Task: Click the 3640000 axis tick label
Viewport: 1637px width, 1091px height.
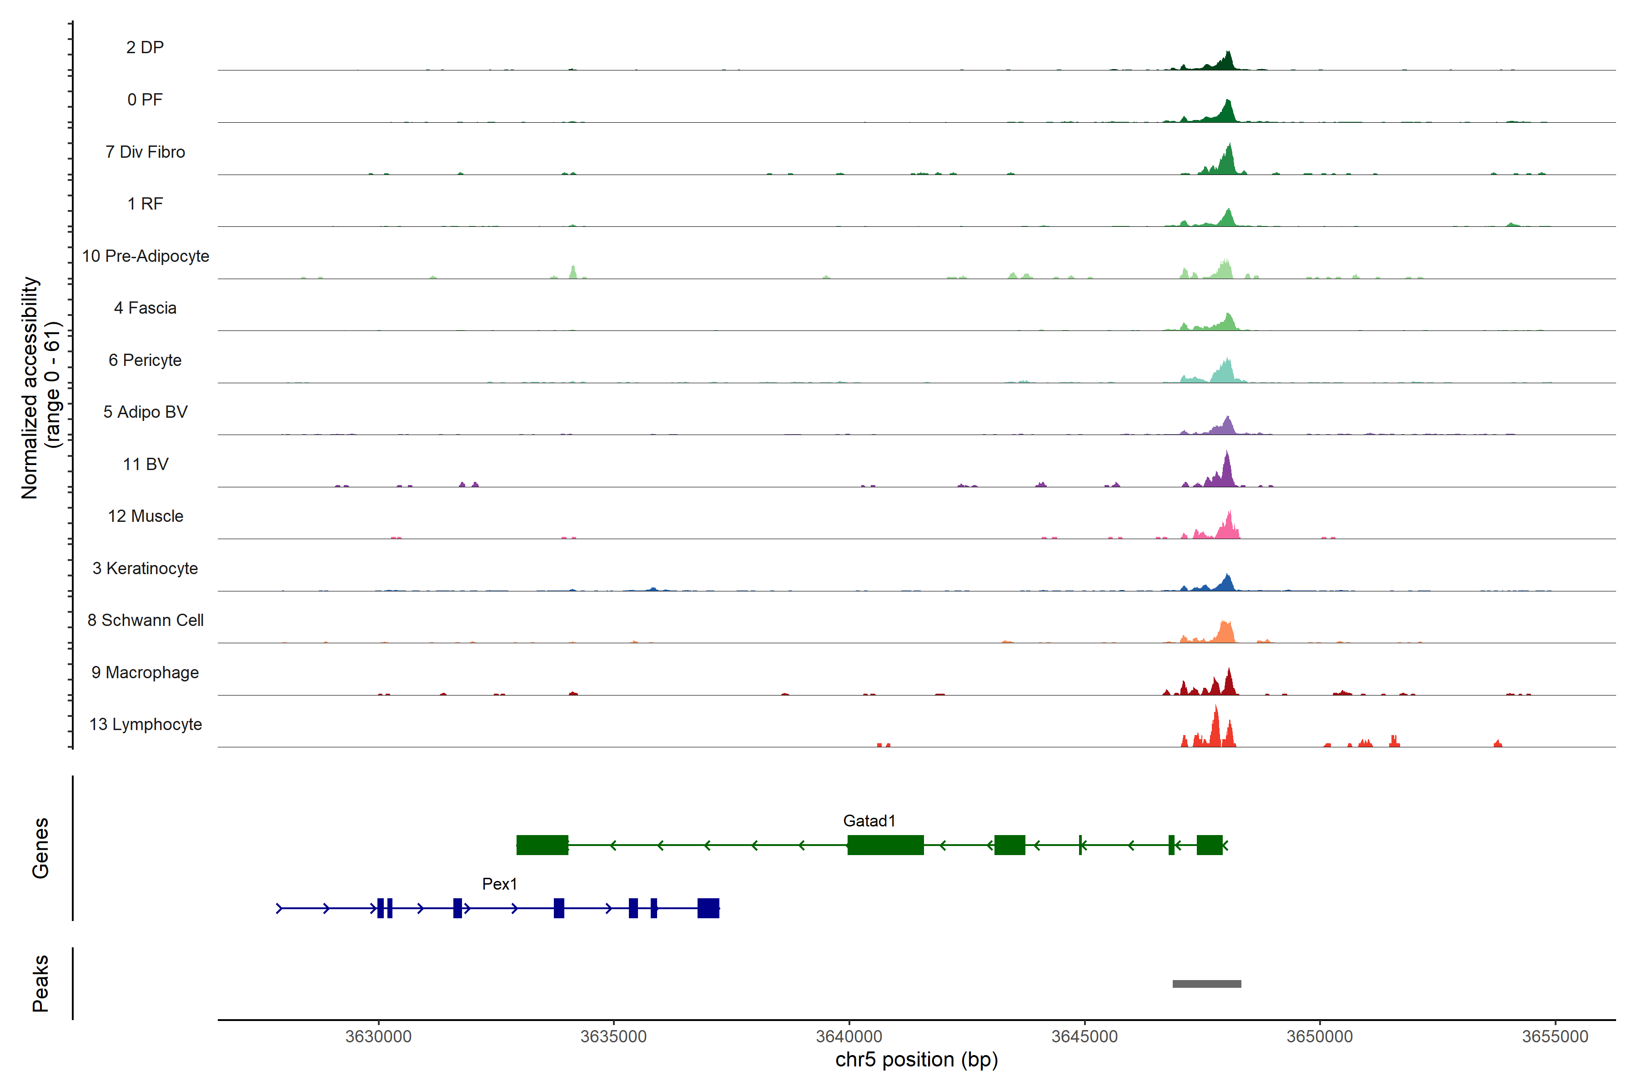Action: [849, 1036]
